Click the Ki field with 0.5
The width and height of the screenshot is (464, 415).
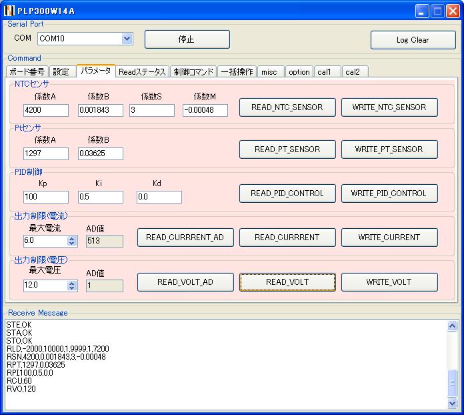coord(100,197)
